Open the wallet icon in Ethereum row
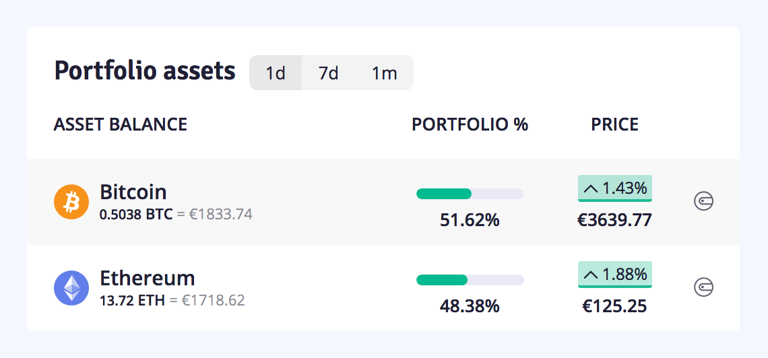The height and width of the screenshot is (358, 768). [703, 287]
